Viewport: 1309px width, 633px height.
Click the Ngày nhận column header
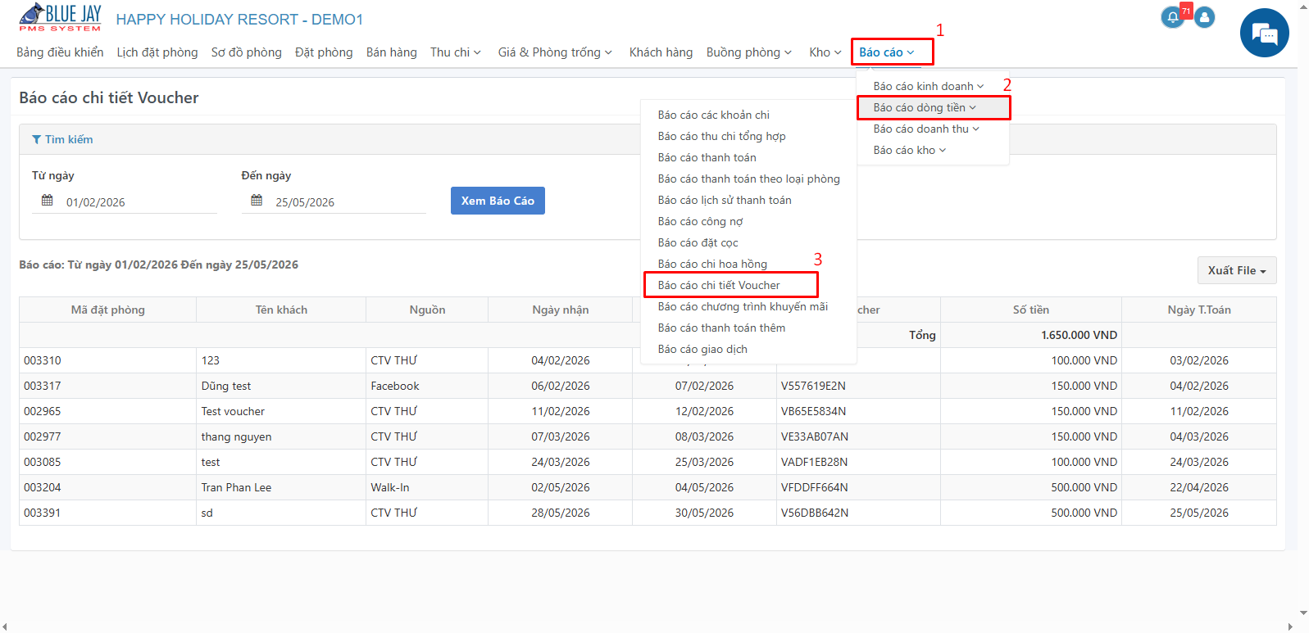[x=561, y=310]
